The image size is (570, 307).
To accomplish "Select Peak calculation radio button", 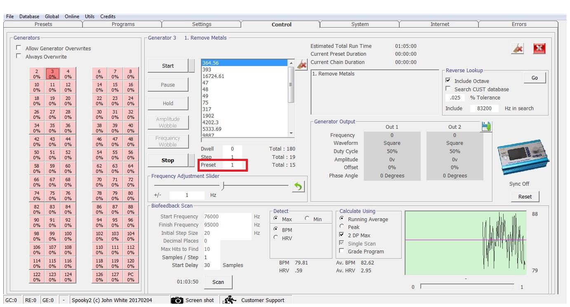I will click(342, 227).
